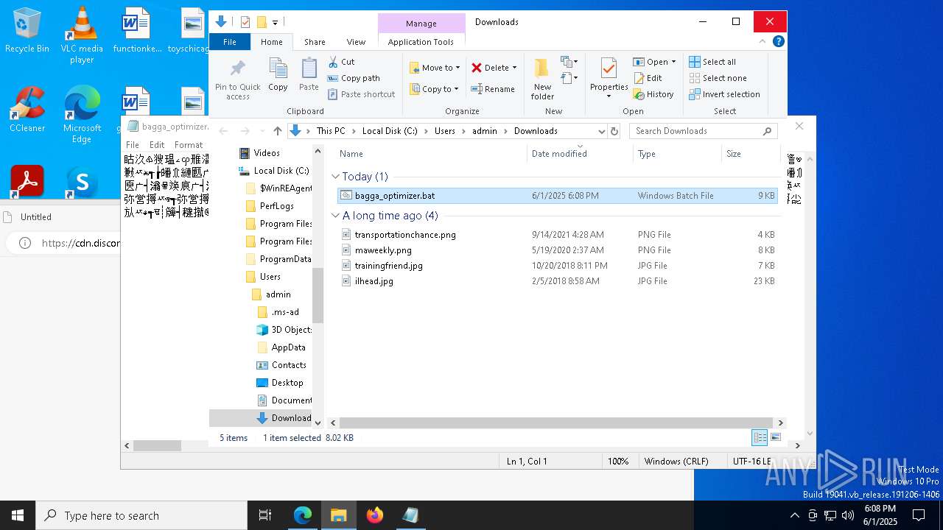Click Pin to Quick access icon
This screenshot has height=530, width=943.
237,79
